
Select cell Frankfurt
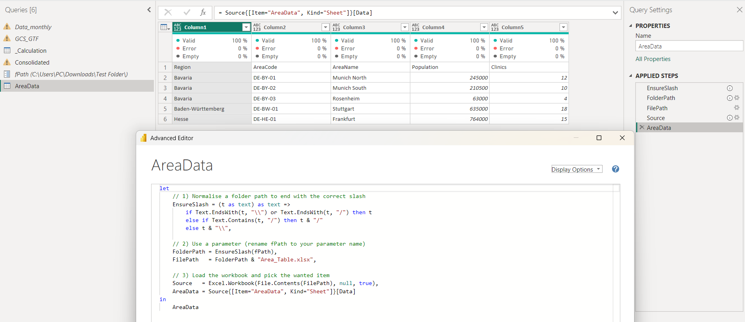pos(371,119)
